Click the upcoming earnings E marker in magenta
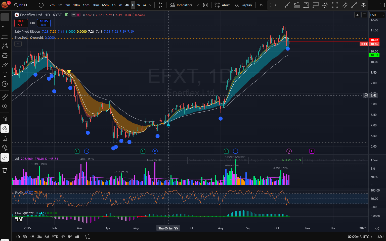 click(x=312, y=151)
